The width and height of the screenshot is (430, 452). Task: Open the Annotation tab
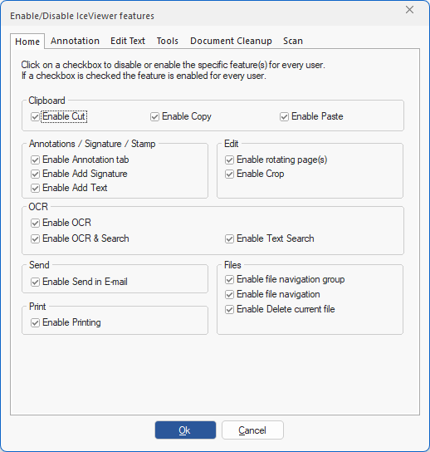[x=75, y=41]
